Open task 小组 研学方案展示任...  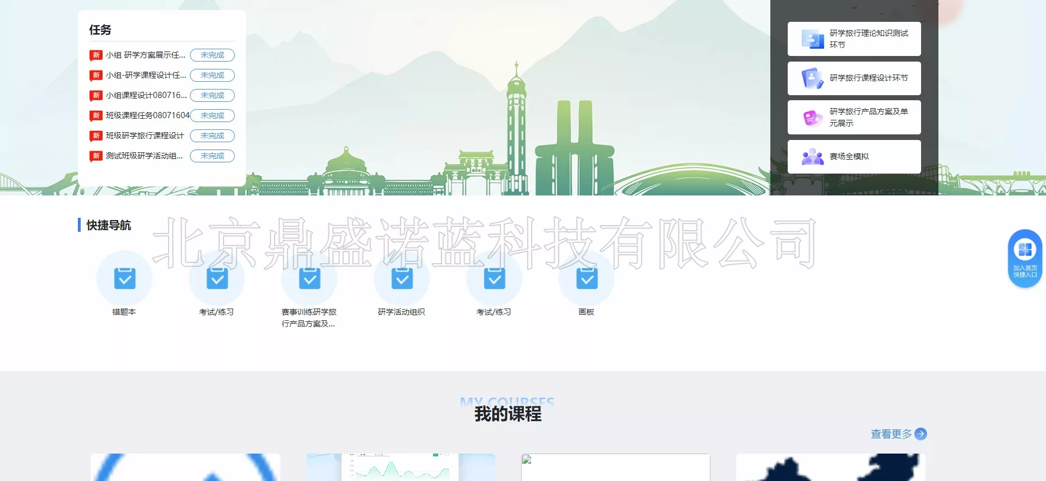[146, 55]
